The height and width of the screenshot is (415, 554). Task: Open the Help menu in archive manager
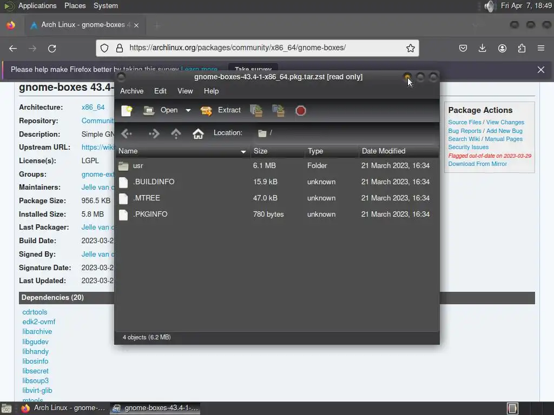tap(212, 91)
